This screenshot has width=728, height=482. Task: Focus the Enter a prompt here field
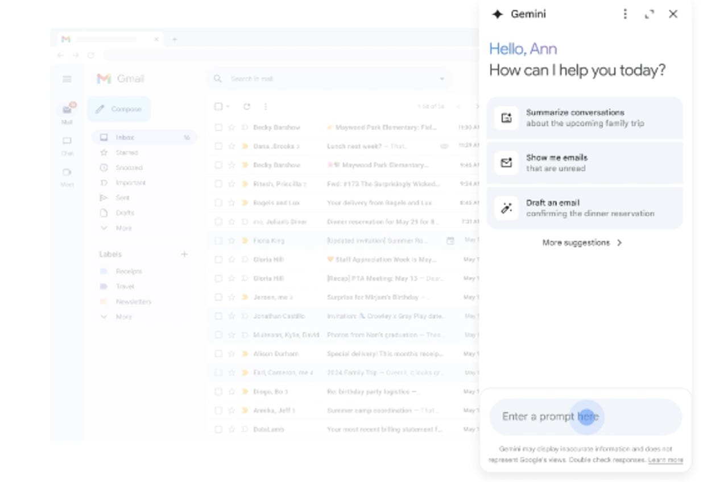[585, 417]
